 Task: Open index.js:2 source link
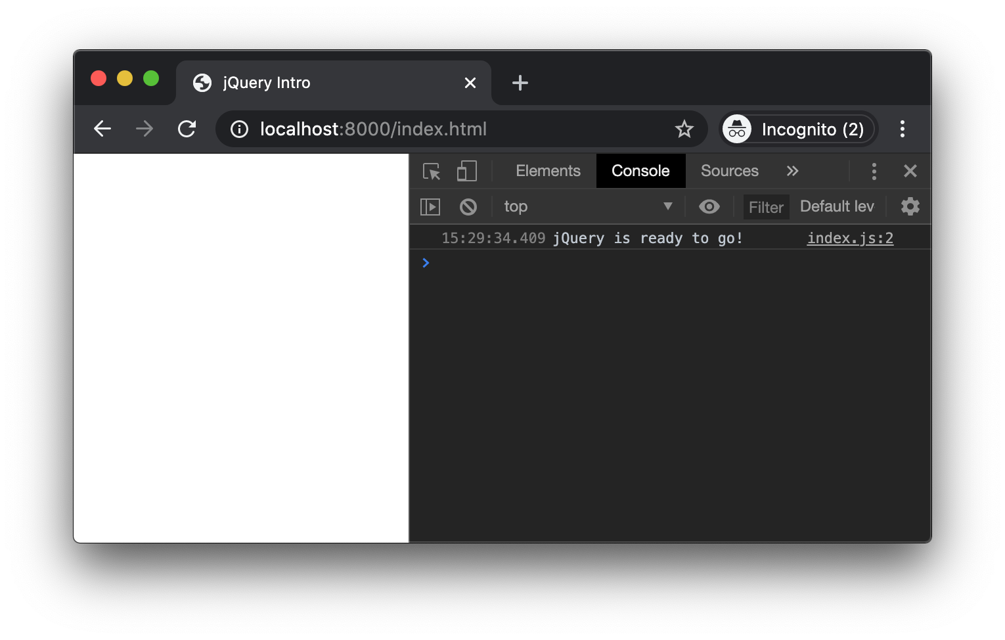point(849,238)
